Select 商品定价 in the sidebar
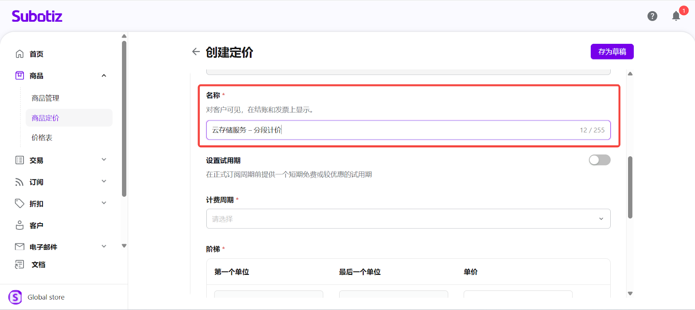 pyautogui.click(x=45, y=118)
